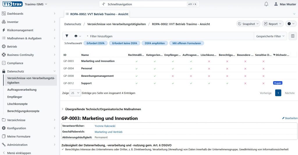This screenshot has height=155, width=298.
Task: Sort by the ID column header
Action: point(65,55)
